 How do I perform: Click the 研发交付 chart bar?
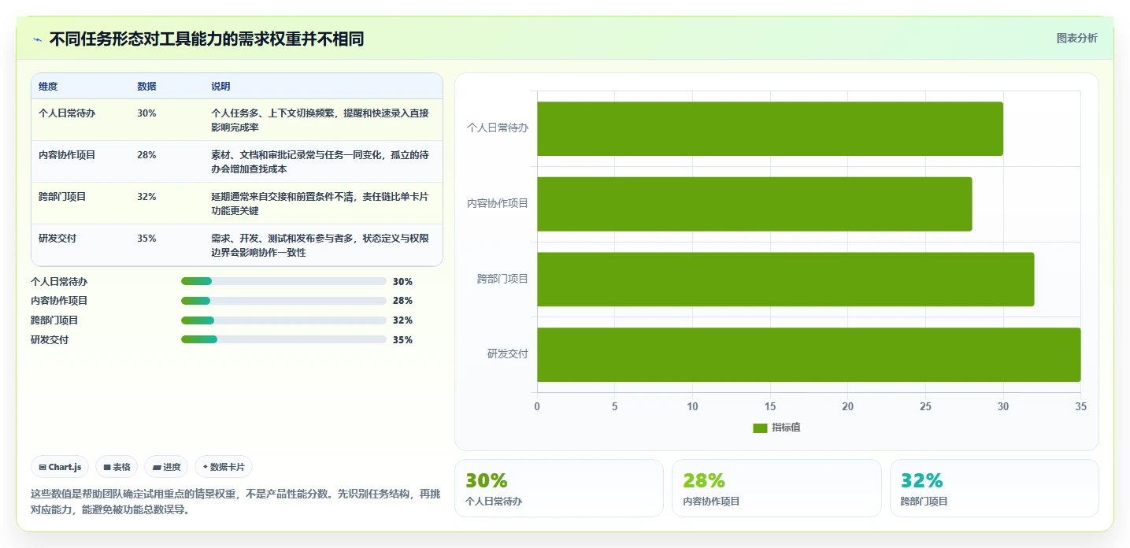(x=809, y=355)
